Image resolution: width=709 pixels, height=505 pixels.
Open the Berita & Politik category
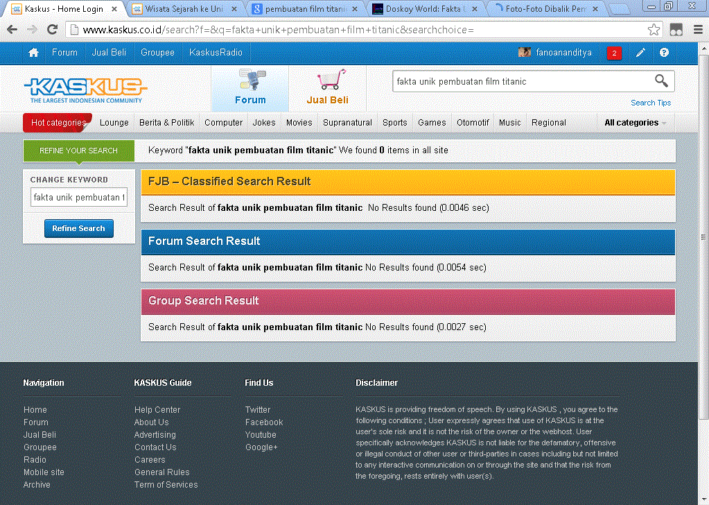[166, 123]
